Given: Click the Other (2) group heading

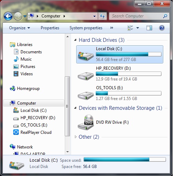Looking at the screenshot, I should point(89,137).
